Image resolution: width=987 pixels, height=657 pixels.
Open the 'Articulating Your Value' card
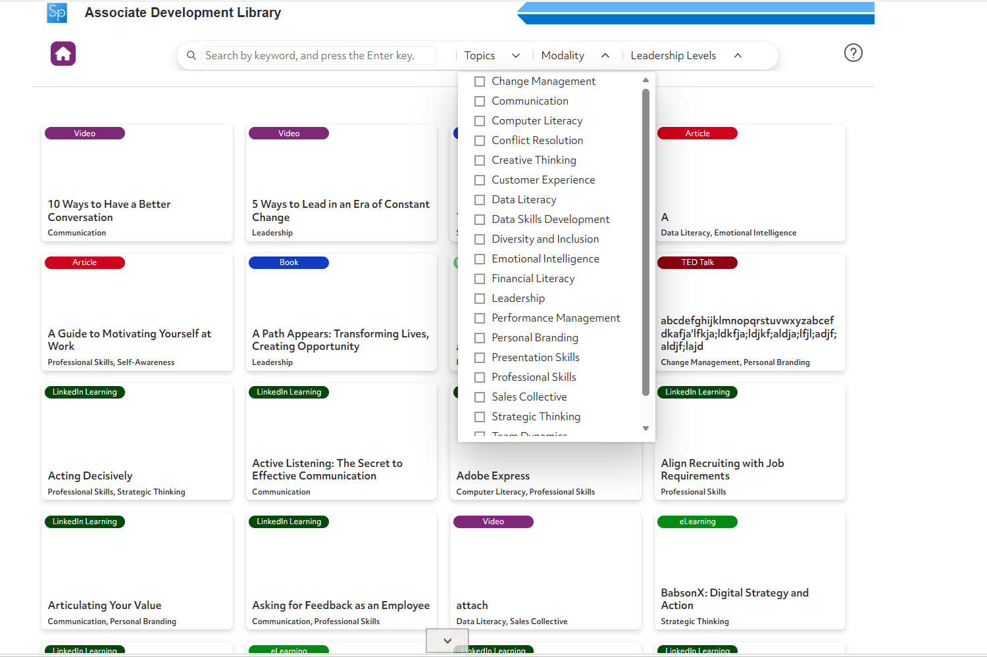pyautogui.click(x=137, y=572)
